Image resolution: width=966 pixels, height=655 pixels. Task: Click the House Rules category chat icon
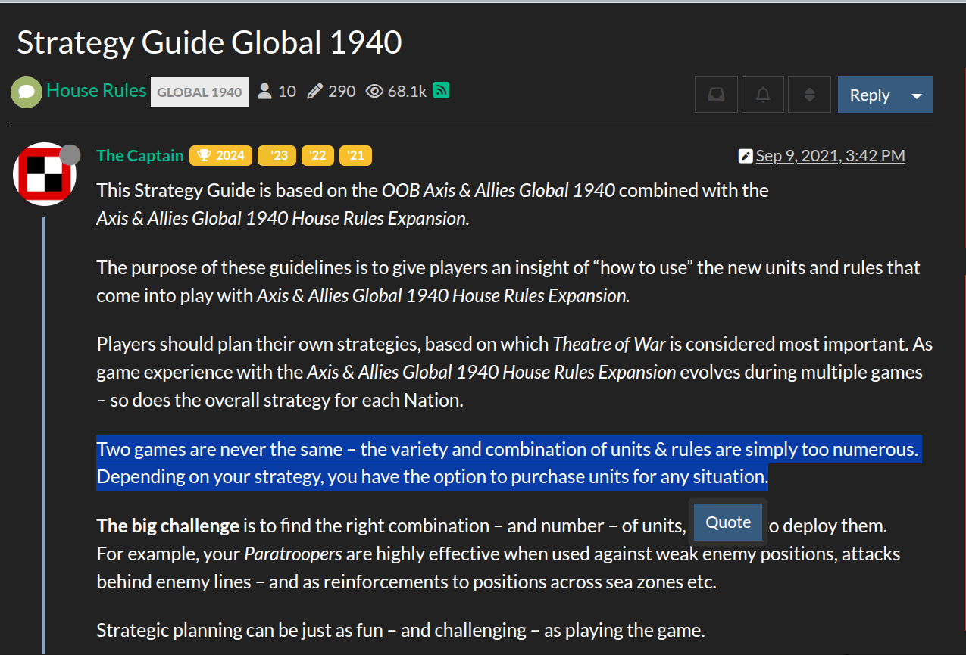point(27,92)
